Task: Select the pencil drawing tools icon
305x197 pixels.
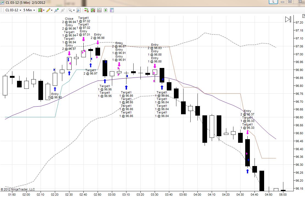Action: (48, 10)
